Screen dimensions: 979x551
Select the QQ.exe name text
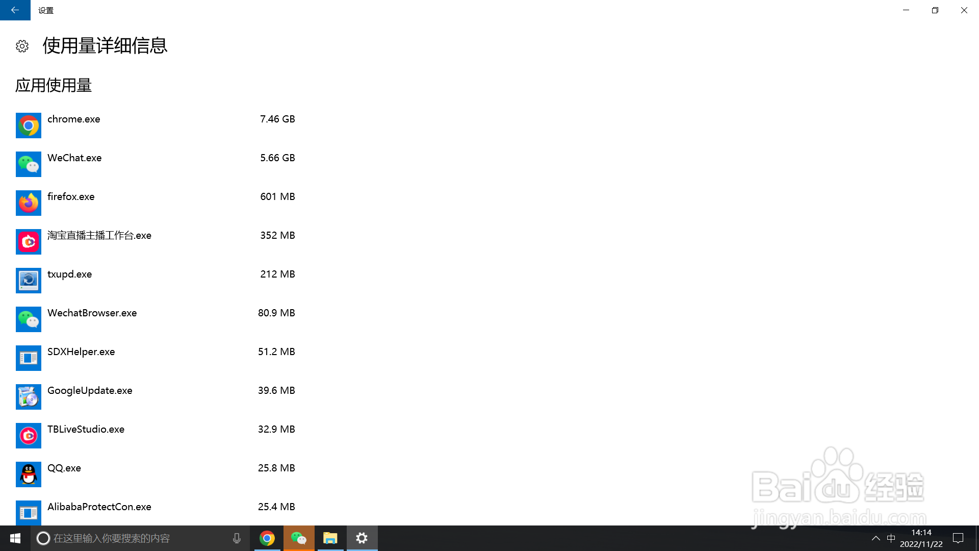[x=64, y=468]
